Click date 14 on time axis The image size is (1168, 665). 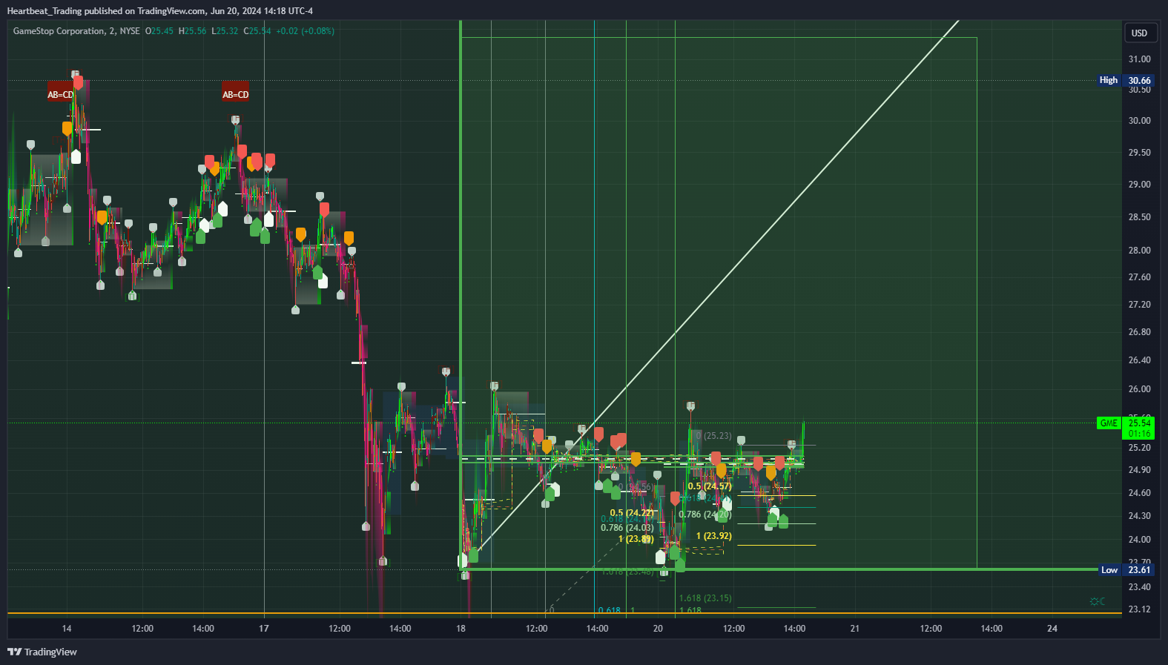coord(67,629)
